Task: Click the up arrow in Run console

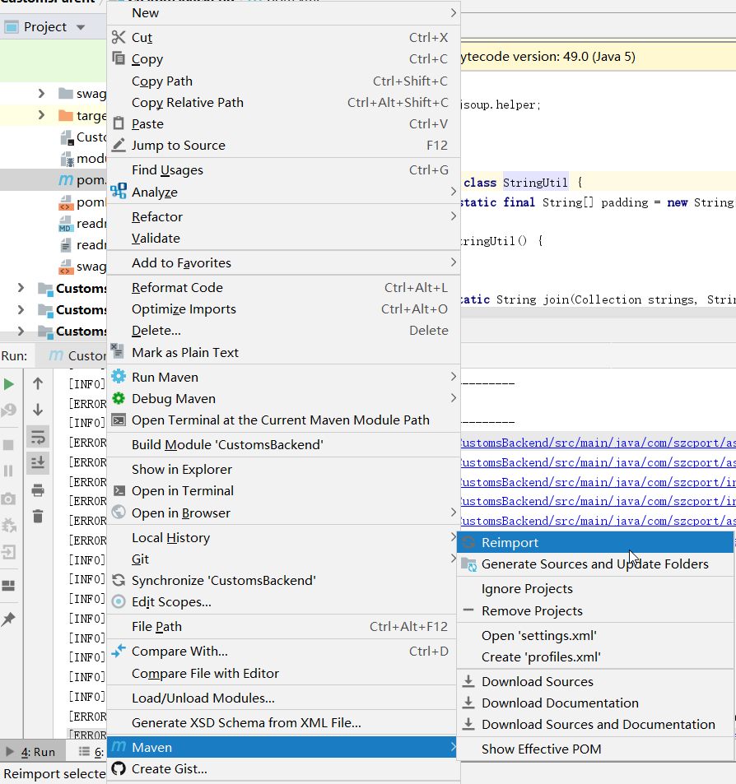Action: tap(38, 383)
